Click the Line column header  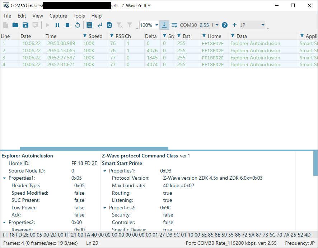coord(10,36)
